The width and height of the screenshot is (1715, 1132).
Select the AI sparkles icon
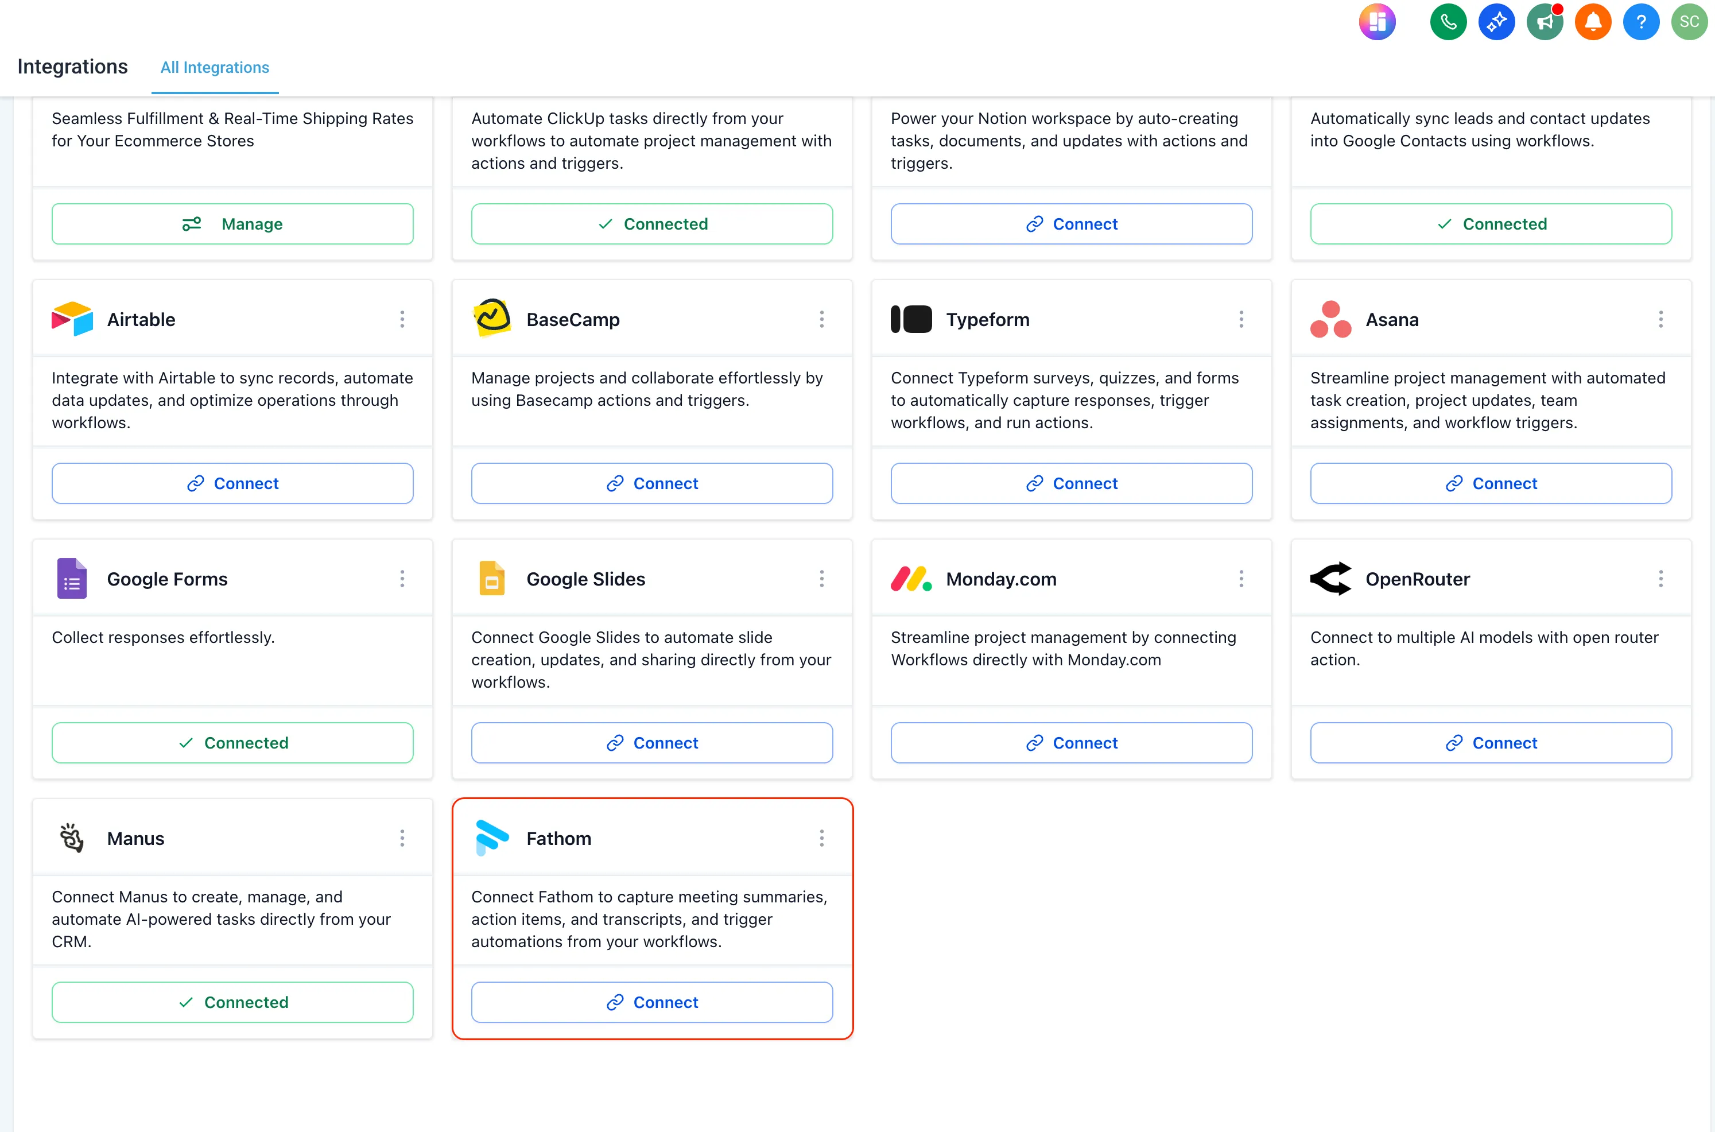tap(1496, 22)
